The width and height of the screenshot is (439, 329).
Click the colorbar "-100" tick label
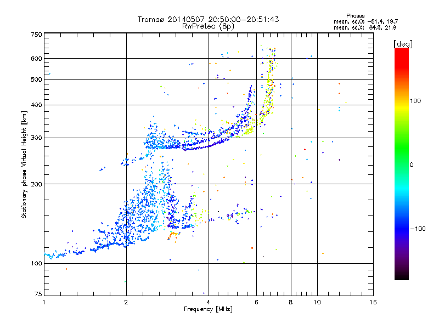click(x=418, y=229)
